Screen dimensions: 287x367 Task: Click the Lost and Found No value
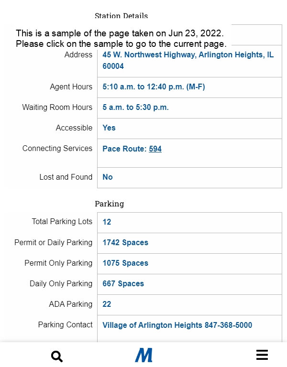108,177
